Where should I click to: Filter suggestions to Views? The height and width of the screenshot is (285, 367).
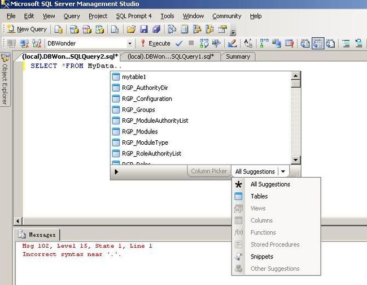pos(276,208)
